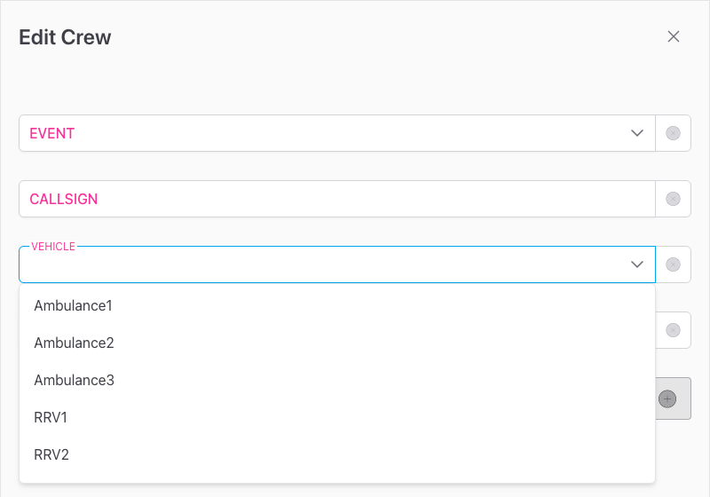Image resolution: width=710 pixels, height=497 pixels.
Task: Clear the VEHICLE selection
Action: tap(673, 264)
